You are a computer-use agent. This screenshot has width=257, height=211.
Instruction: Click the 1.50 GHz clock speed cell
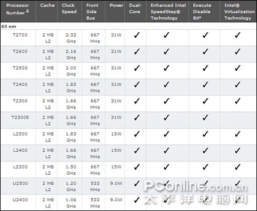pyautogui.click(x=71, y=170)
